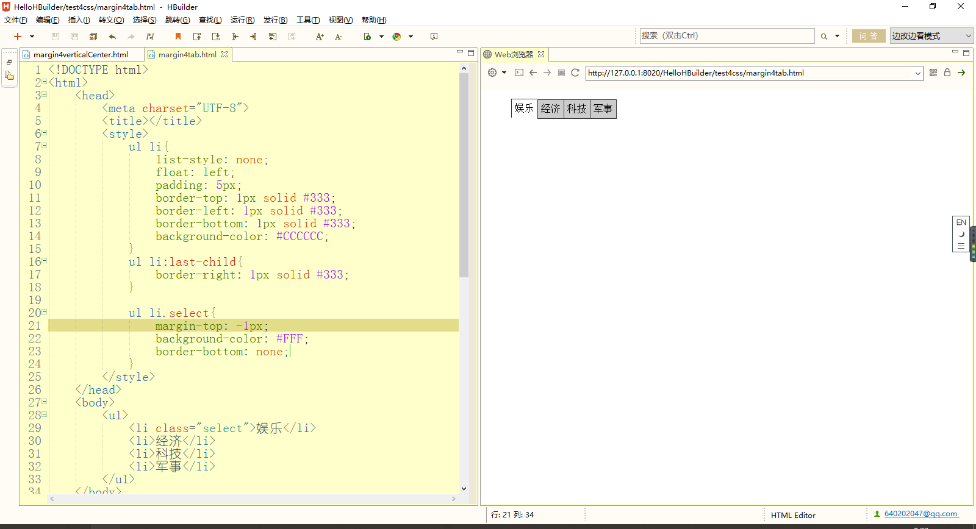
Task: Click the browser URL address field
Action: [750, 73]
